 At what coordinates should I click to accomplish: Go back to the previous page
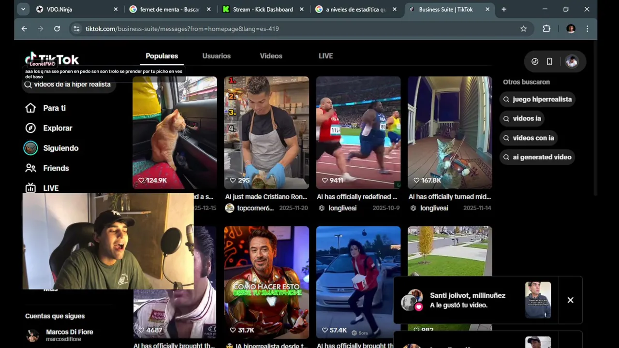[x=24, y=29]
